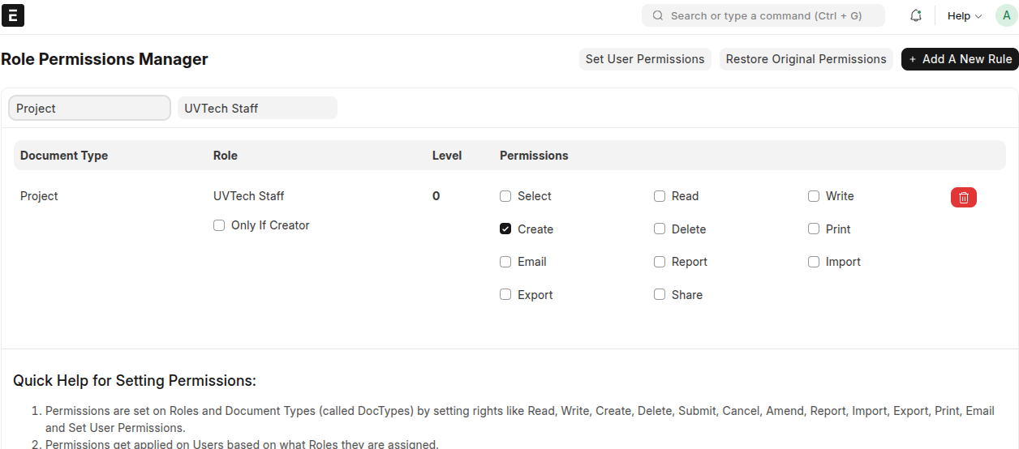Screen dimensions: 1019x449
Task: Enable the Read permission checkbox
Action: 660,196
